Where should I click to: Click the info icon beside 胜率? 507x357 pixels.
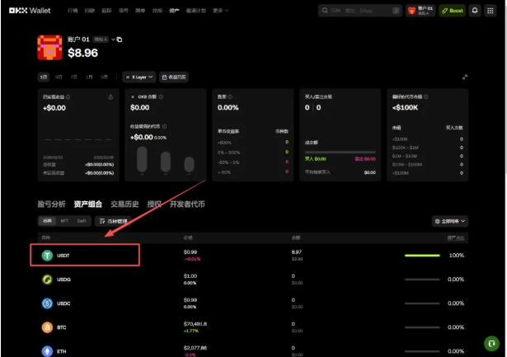230,96
